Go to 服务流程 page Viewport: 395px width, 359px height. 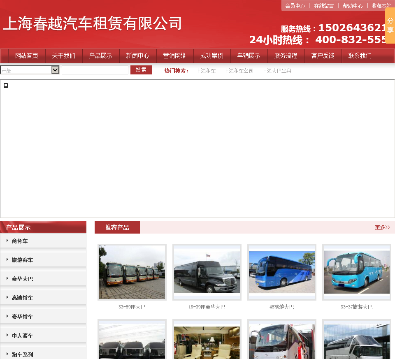(x=286, y=56)
